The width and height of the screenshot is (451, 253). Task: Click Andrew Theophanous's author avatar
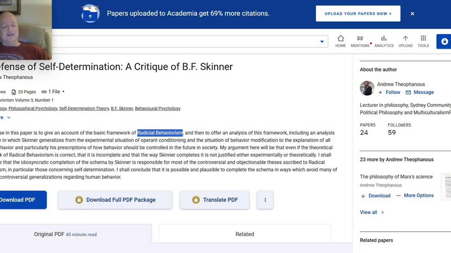point(367,88)
